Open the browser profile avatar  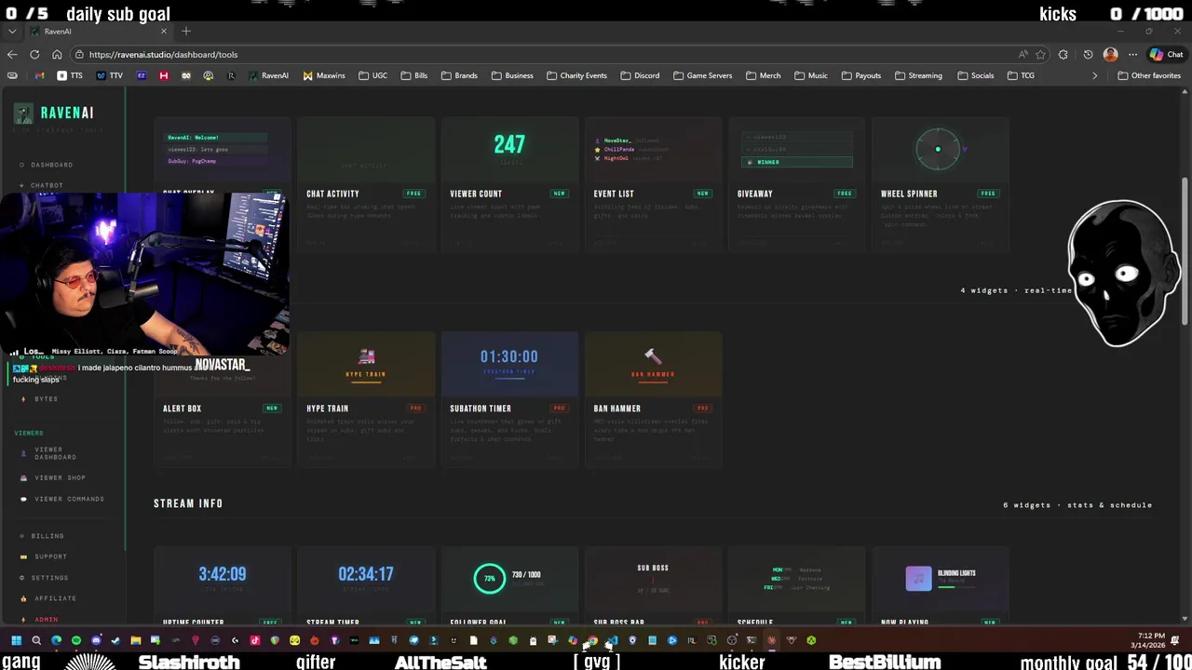[x=1110, y=54]
